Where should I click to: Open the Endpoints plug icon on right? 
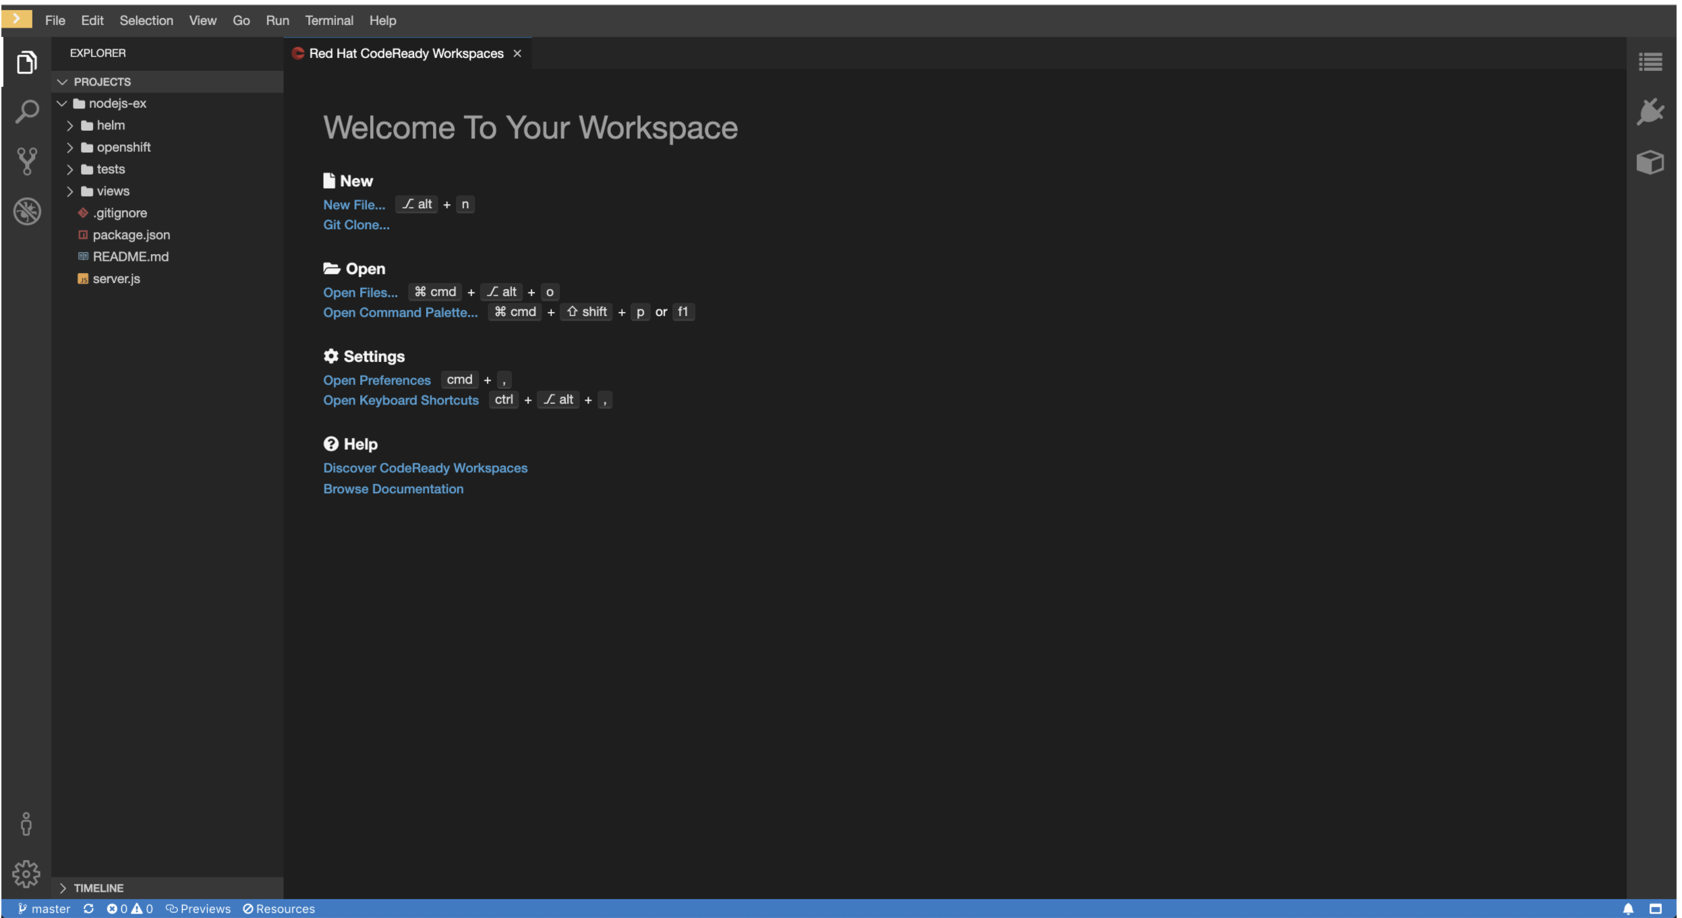click(1650, 112)
